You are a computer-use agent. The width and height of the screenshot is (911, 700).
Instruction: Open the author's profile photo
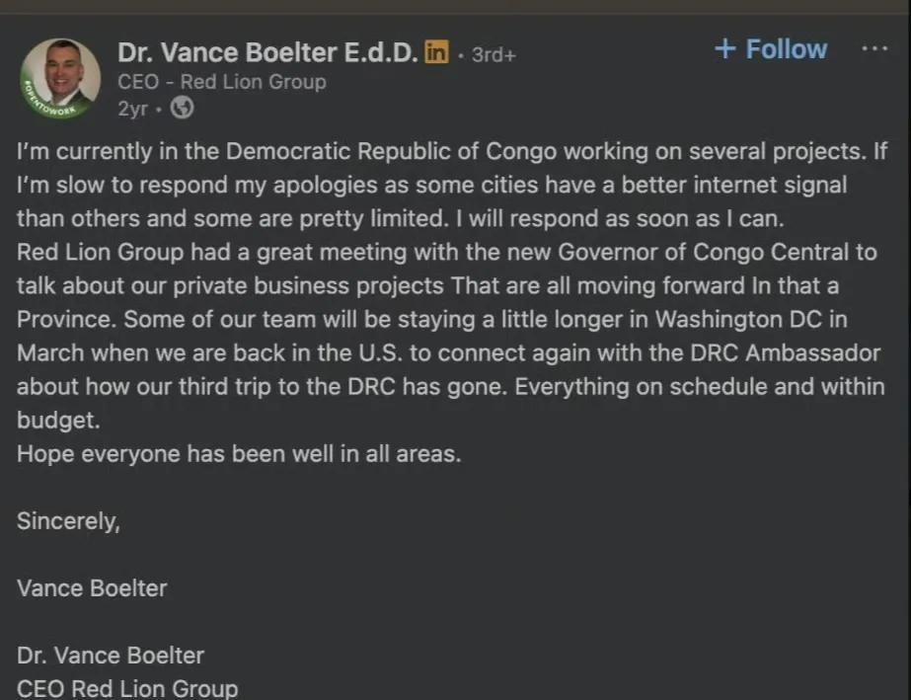pos(60,78)
